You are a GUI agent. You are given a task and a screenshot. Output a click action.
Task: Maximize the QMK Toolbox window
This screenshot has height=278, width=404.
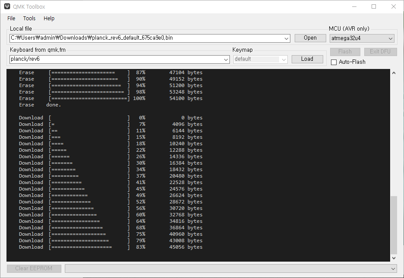pyautogui.click(x=374, y=6)
